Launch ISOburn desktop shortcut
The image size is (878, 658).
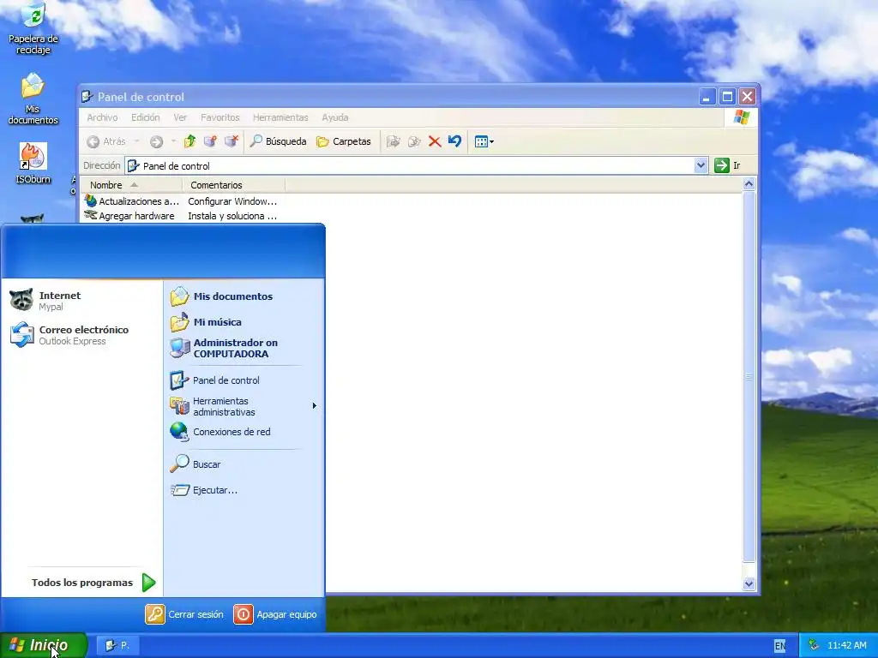[x=33, y=164]
